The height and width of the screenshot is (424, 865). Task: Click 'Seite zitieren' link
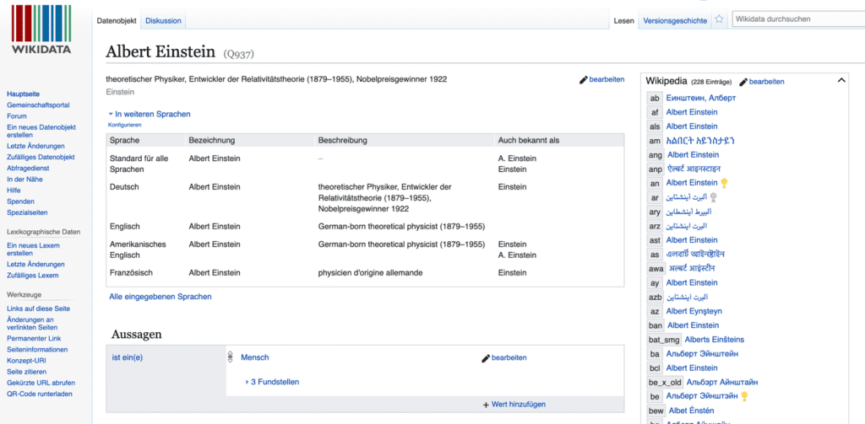26,372
